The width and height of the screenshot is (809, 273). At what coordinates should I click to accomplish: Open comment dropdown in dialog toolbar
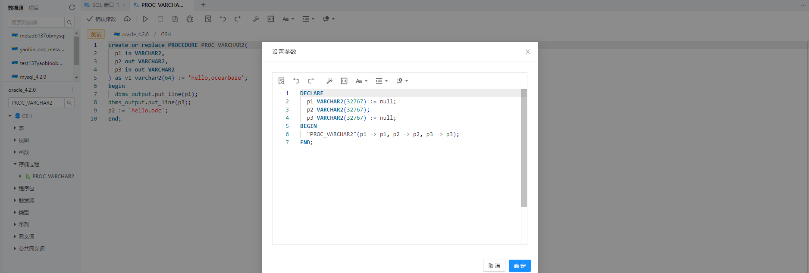[x=402, y=81]
